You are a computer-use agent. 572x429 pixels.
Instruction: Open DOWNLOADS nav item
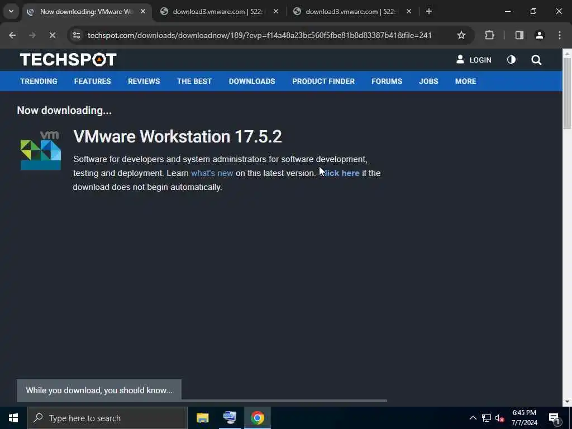pos(252,82)
